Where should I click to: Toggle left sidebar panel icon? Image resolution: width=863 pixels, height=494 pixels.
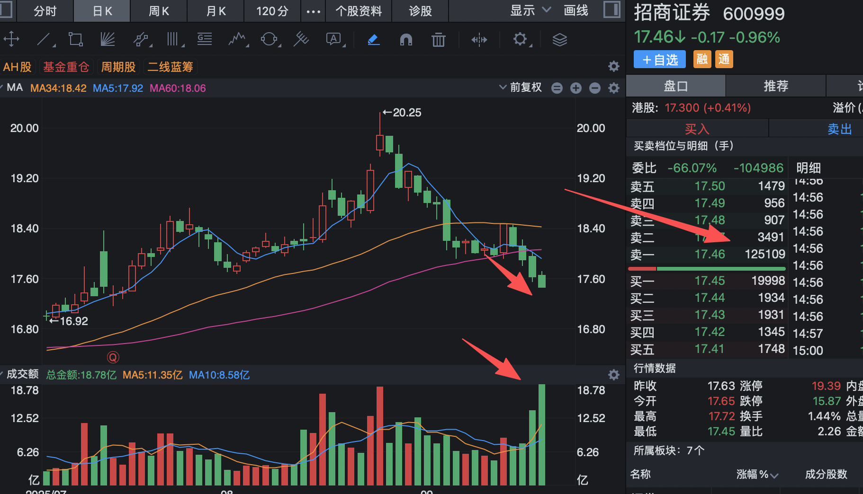point(5,9)
